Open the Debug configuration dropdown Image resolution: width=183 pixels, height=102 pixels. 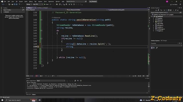tap(29, 5)
